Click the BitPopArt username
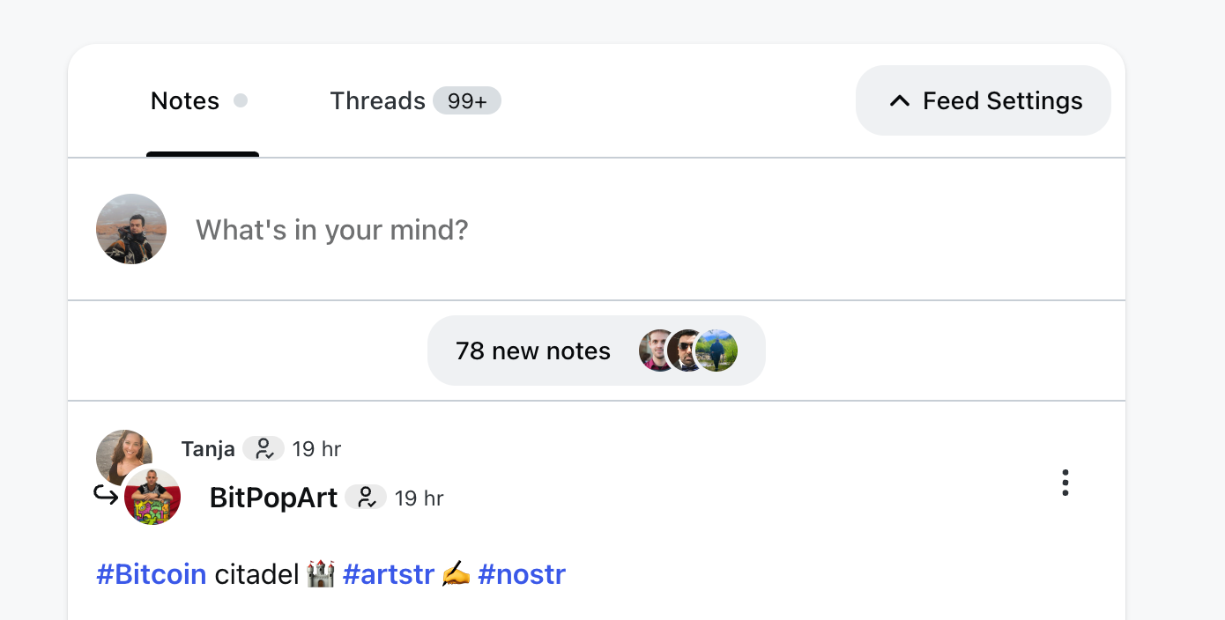 tap(274, 498)
